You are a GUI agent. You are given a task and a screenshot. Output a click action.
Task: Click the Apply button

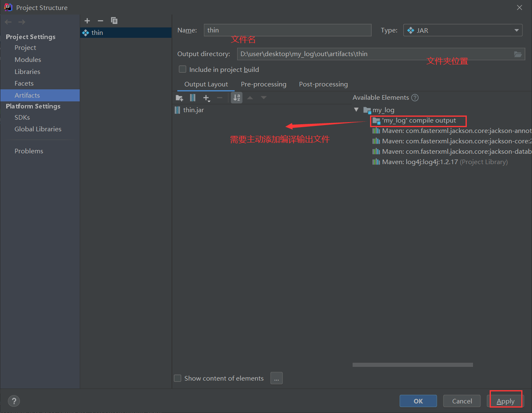point(505,401)
